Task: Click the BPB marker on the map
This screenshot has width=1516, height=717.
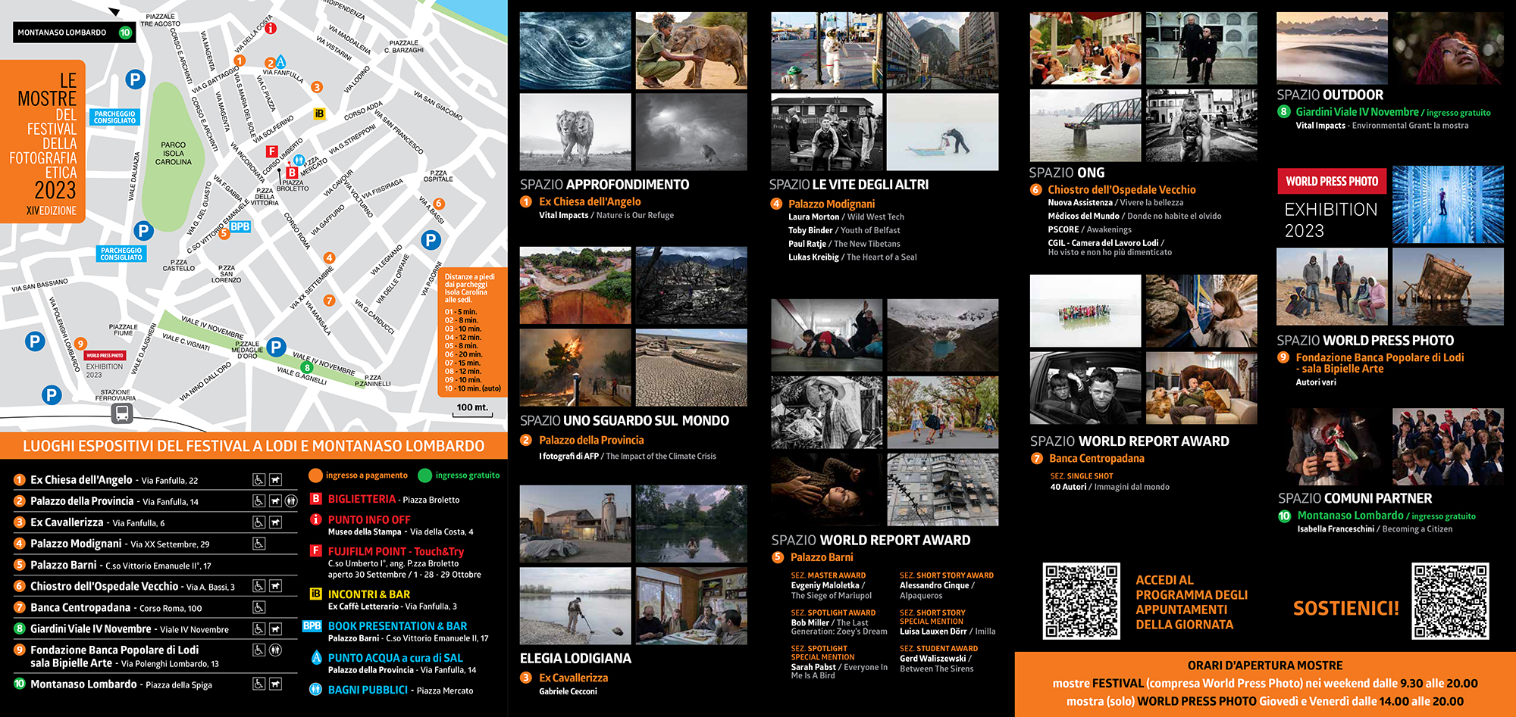Action: pyautogui.click(x=240, y=226)
